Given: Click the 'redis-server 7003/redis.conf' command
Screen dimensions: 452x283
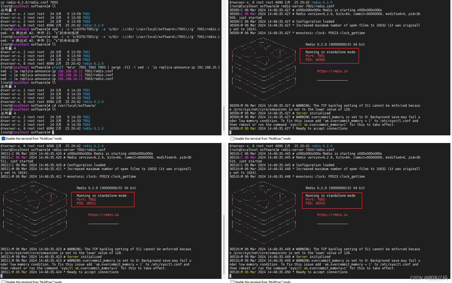Looking at the screenshot, I should pyautogui.click(x=308, y=150).
